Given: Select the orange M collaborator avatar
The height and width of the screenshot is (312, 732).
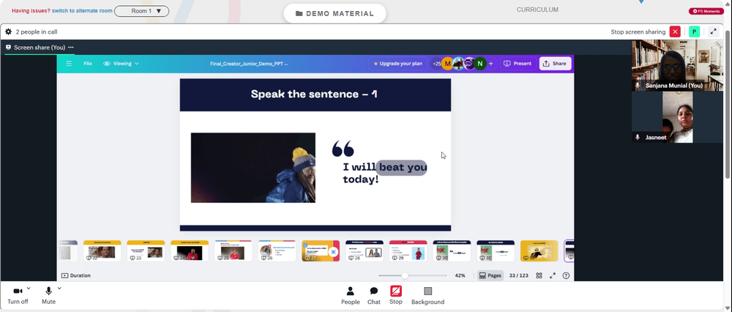Looking at the screenshot, I should [447, 64].
